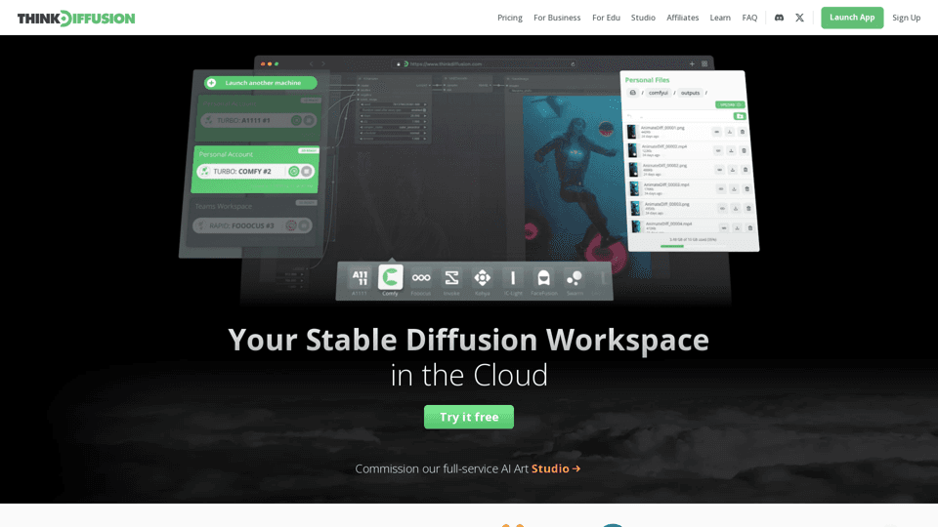Screen dimensions: 938x527
Task: Open the For Business menu item
Action: (557, 18)
